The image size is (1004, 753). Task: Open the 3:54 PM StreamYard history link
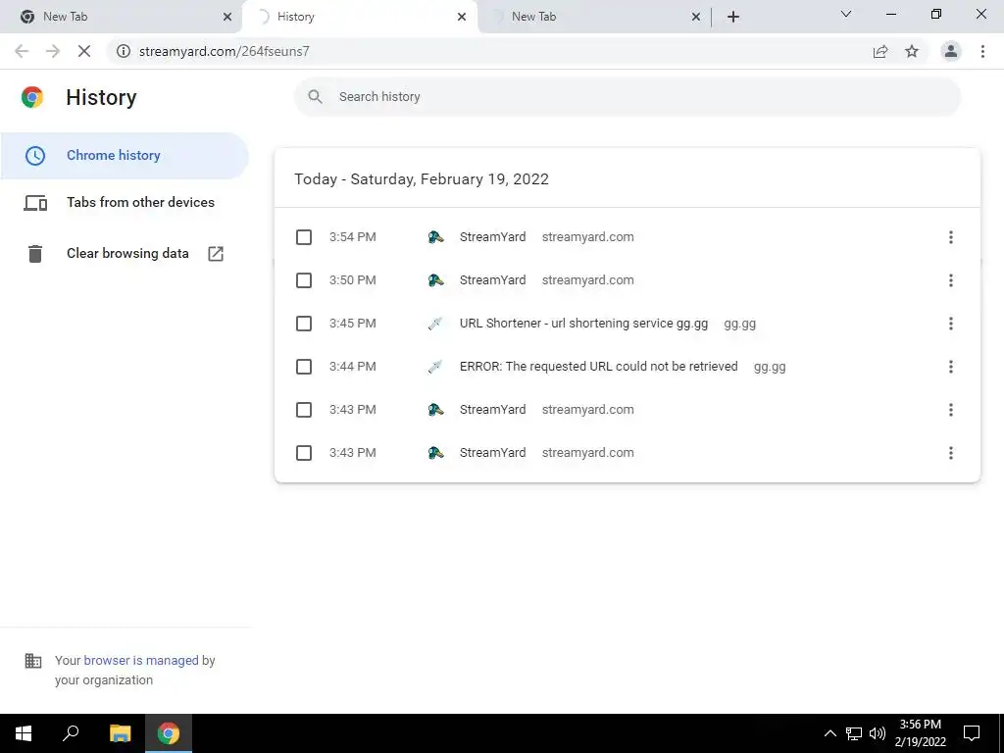pos(492,237)
